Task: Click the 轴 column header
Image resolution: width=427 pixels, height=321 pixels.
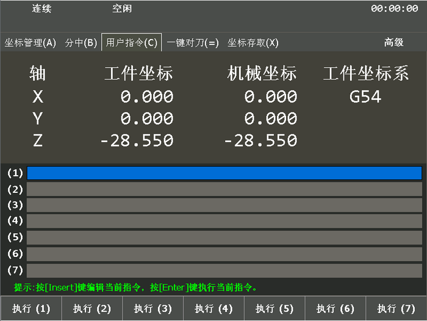Action: [x=38, y=73]
